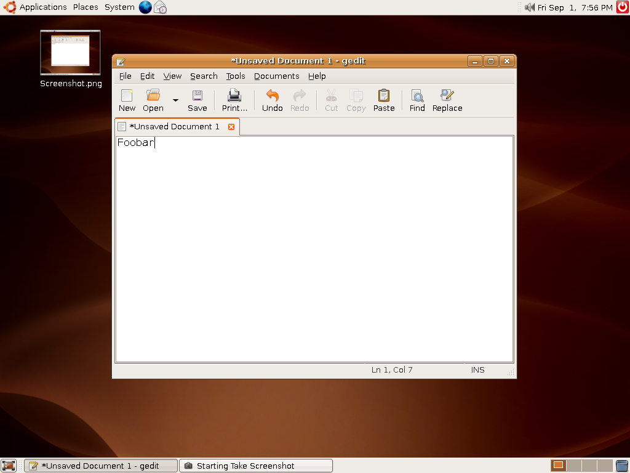
Task: Open the Screenshot.png desktop thumbnail
Action: point(70,53)
